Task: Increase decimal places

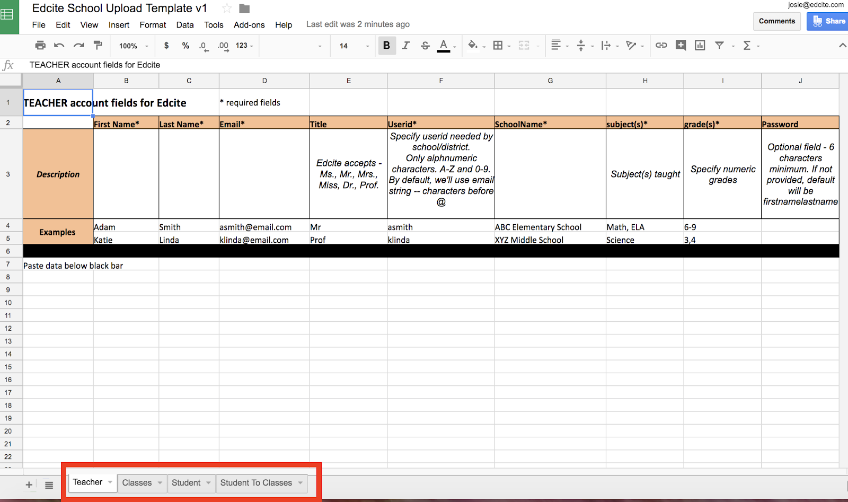Action: 223,46
